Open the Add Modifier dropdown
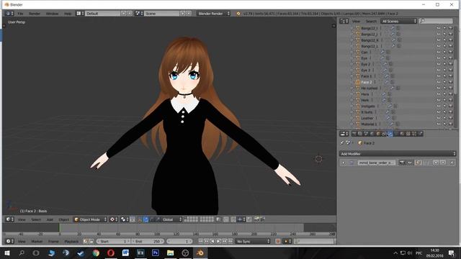461x259 pixels. [398, 154]
